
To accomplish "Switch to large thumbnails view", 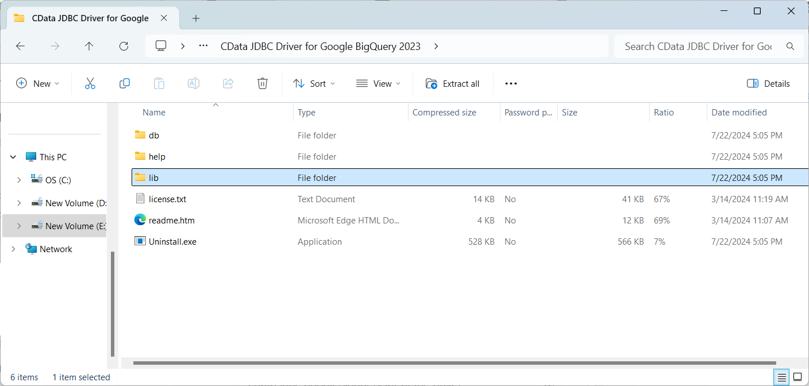I will point(798,377).
